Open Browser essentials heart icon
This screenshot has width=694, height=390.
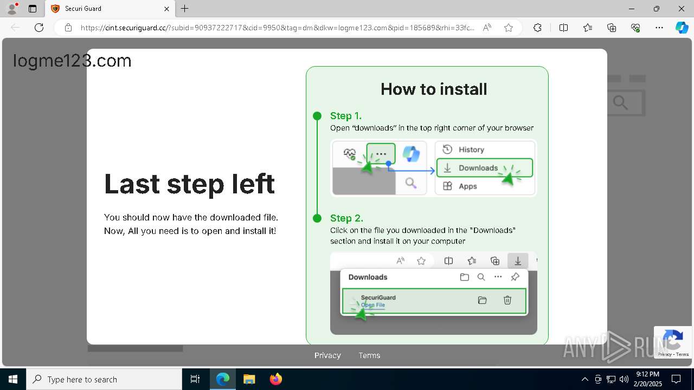pos(635,28)
